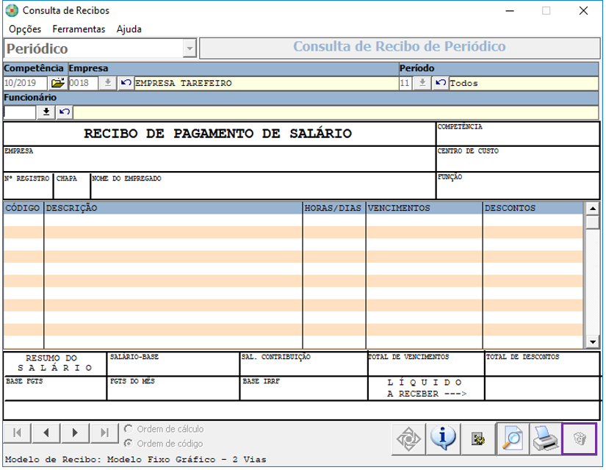606x470 pixels.
Task: Click the Consulta de Recibos app icon
Action: pos(12,10)
